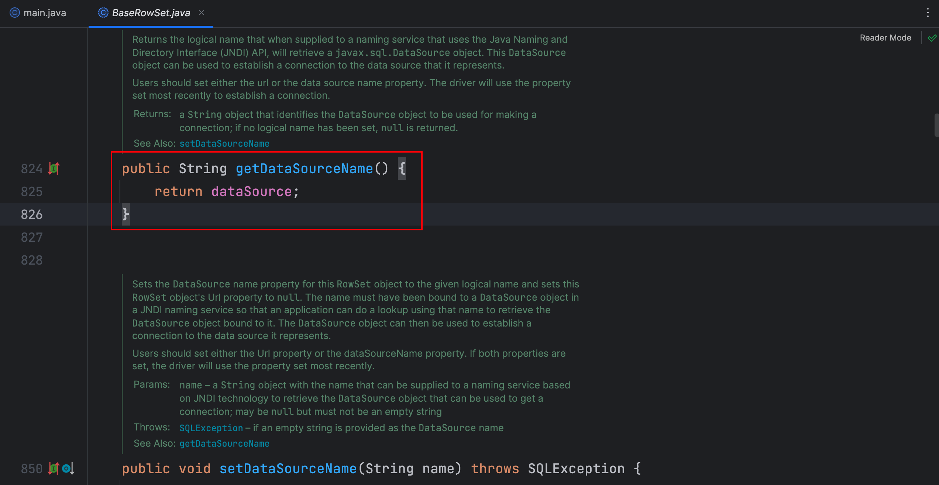Click line number 826 in the gutter
The width and height of the screenshot is (939, 485).
pyautogui.click(x=32, y=214)
